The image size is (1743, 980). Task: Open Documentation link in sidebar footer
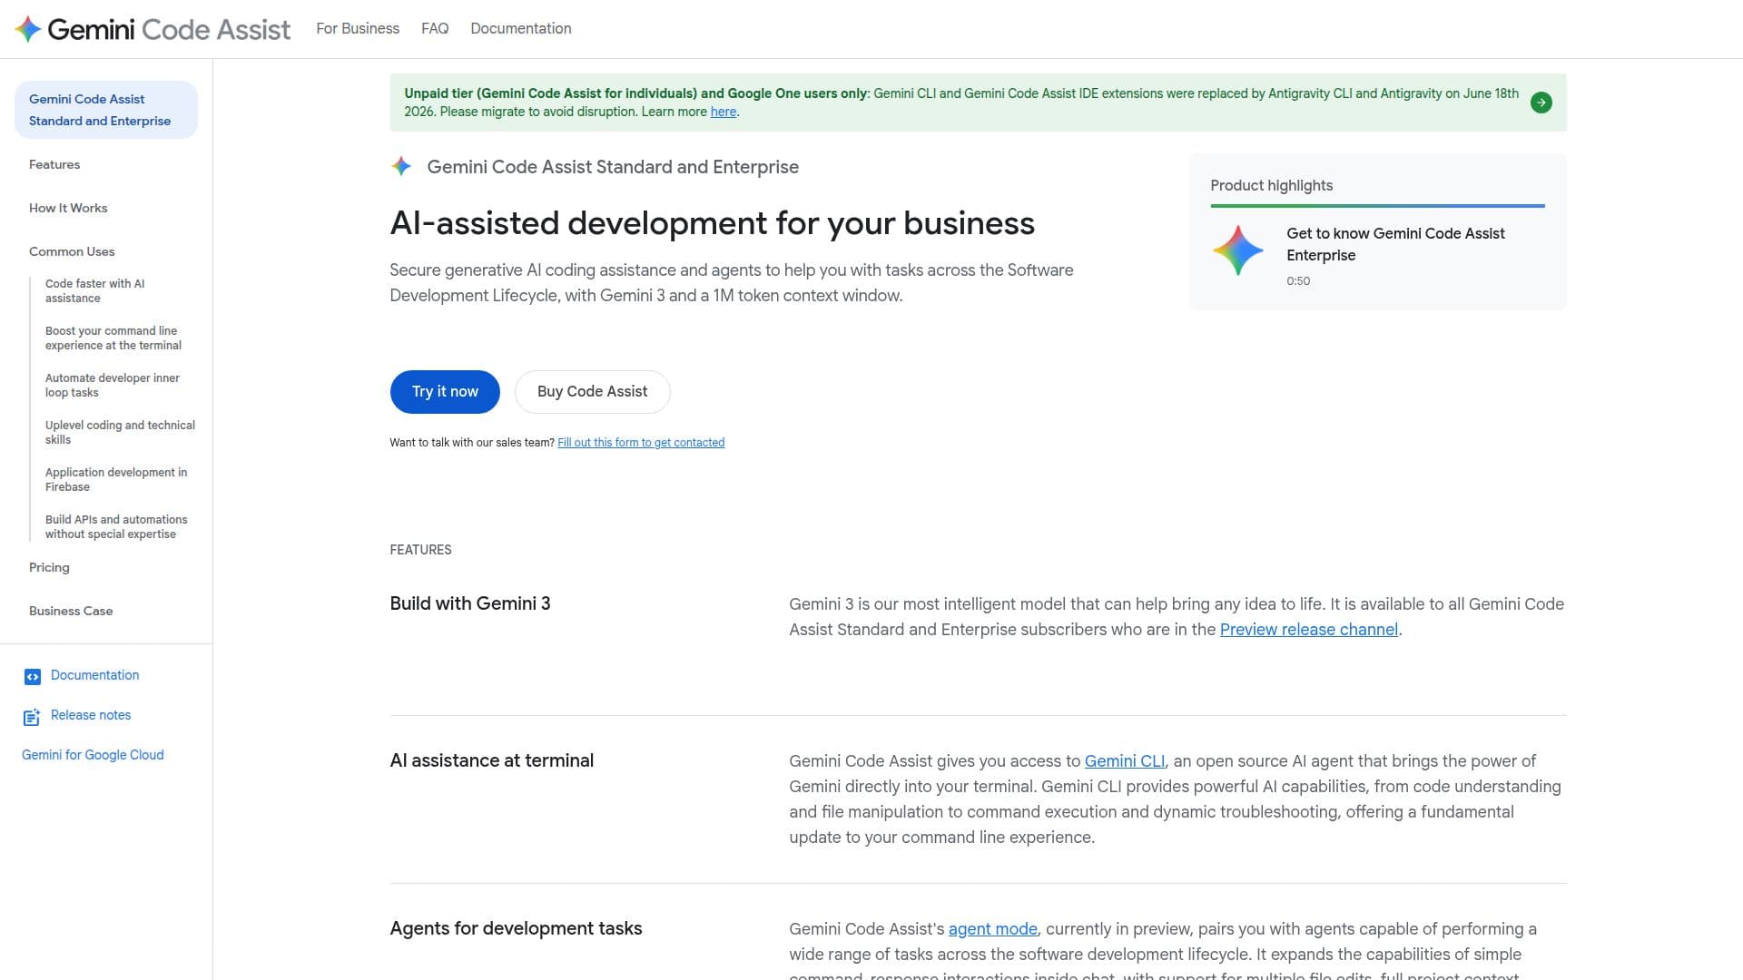pyautogui.click(x=94, y=675)
